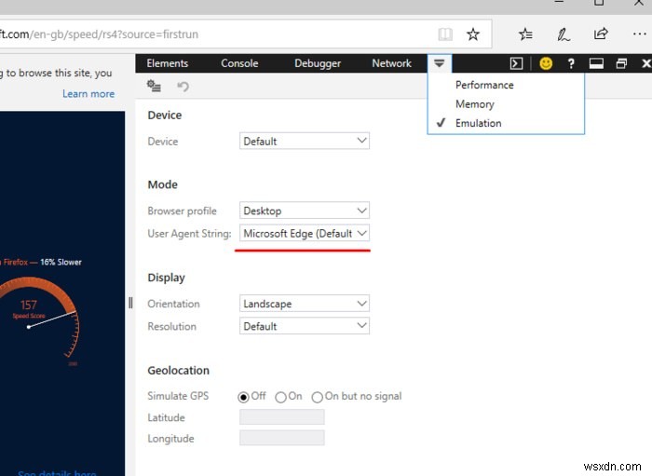Add page to favorites with star icon

473,34
